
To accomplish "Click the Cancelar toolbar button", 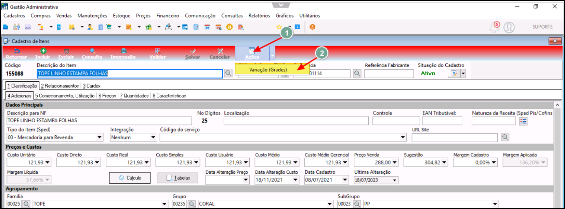I will 220,54.
